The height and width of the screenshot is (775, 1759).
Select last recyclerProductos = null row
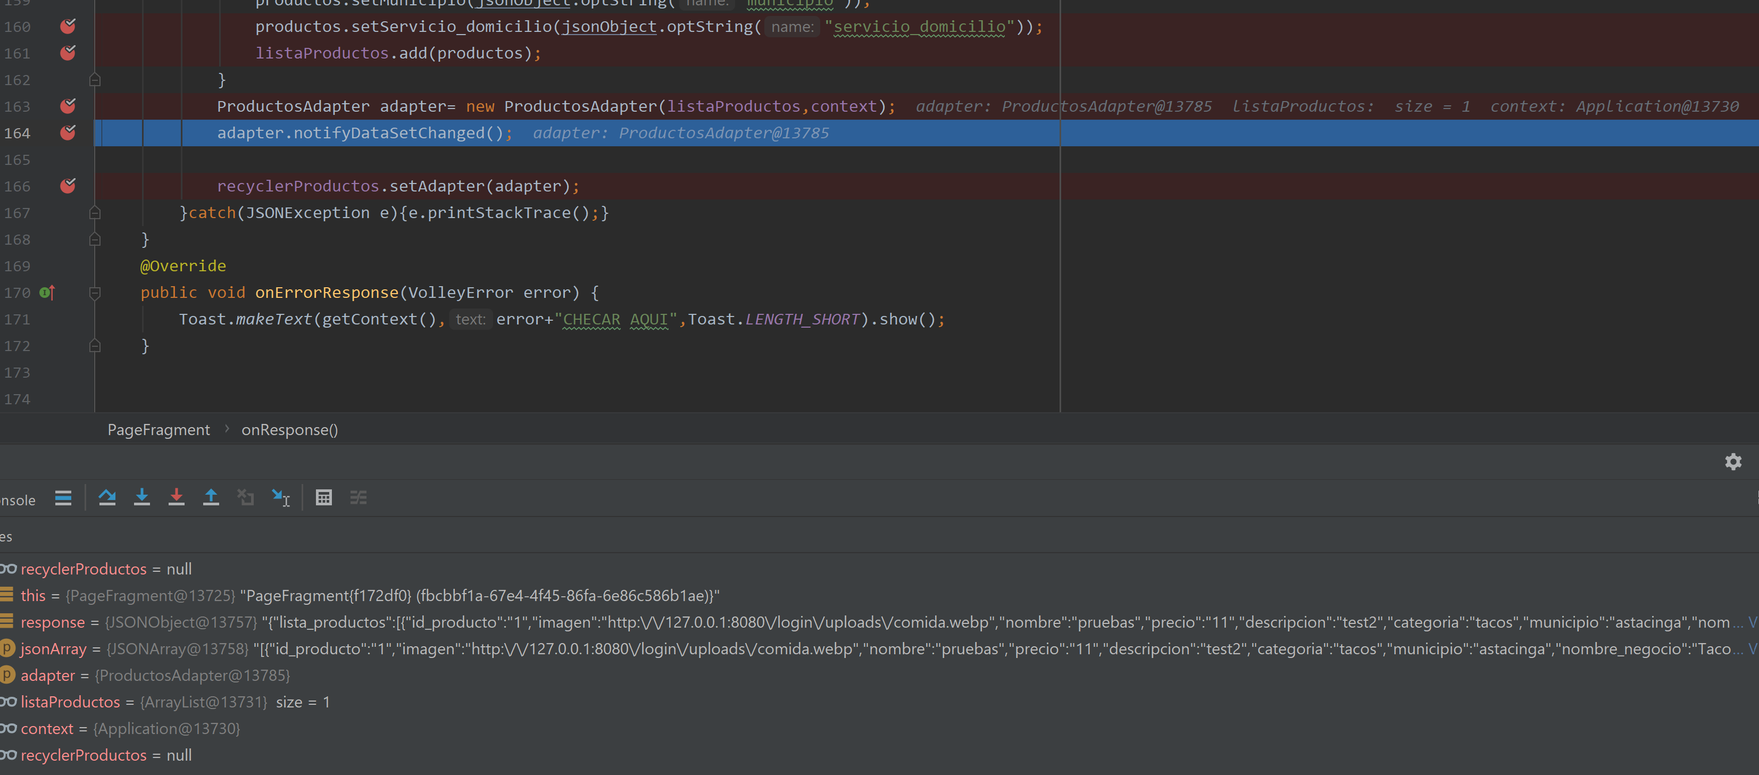[x=880, y=755]
